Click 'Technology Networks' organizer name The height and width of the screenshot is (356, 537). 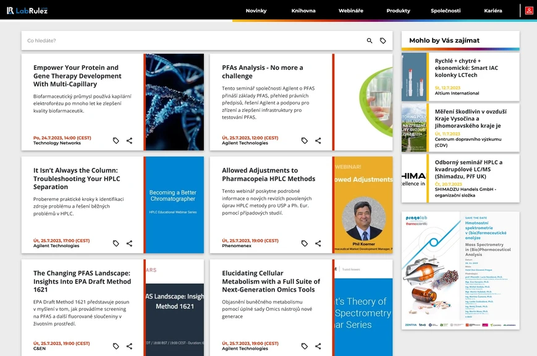(x=57, y=143)
